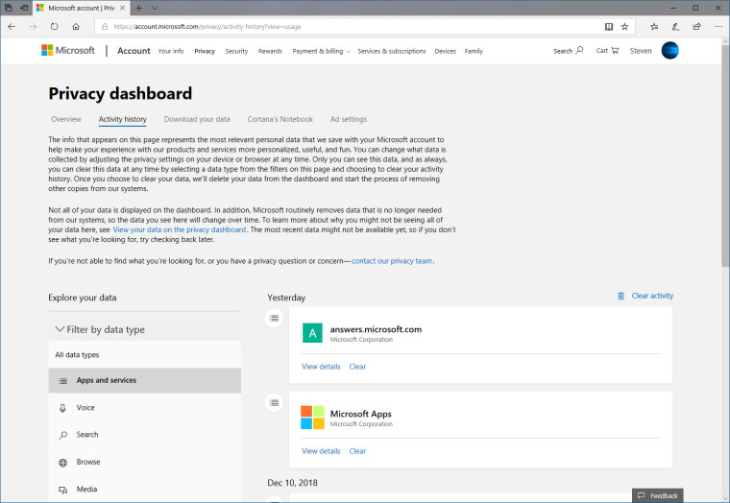Open a new tab with plus icon
The image size is (730, 503).
[x=138, y=8]
